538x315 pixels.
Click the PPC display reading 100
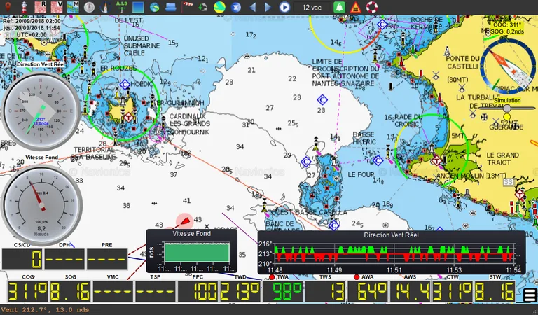click(x=198, y=292)
